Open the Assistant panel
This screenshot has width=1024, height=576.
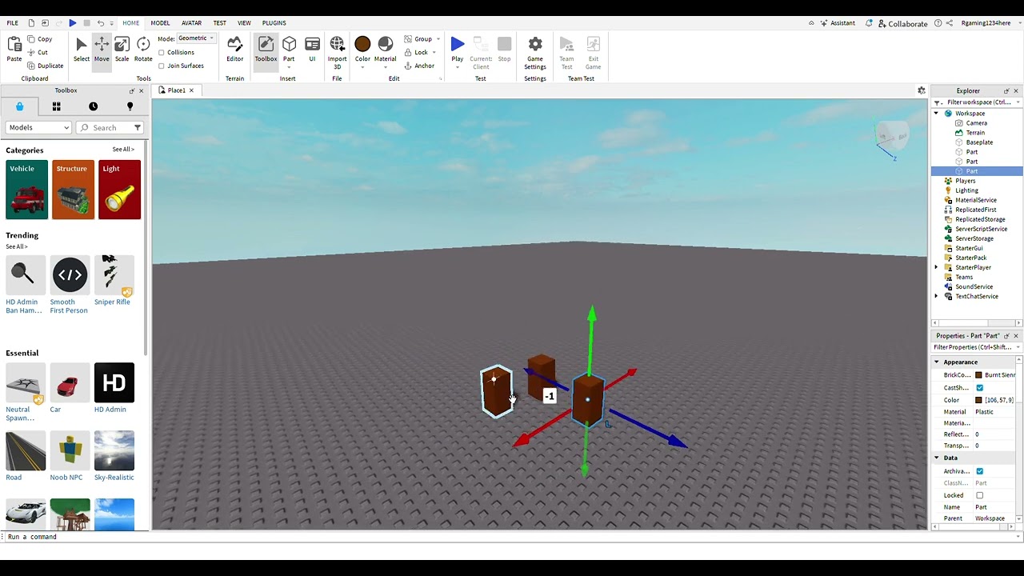tap(837, 23)
